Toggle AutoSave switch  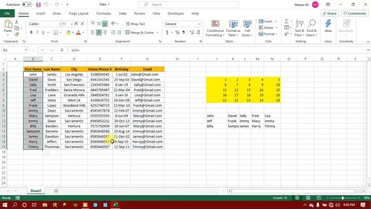pyautogui.click(x=27, y=5)
